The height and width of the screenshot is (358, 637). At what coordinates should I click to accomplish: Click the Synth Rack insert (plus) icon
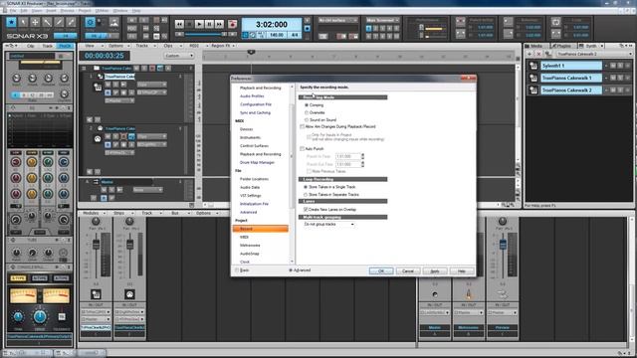click(x=530, y=54)
